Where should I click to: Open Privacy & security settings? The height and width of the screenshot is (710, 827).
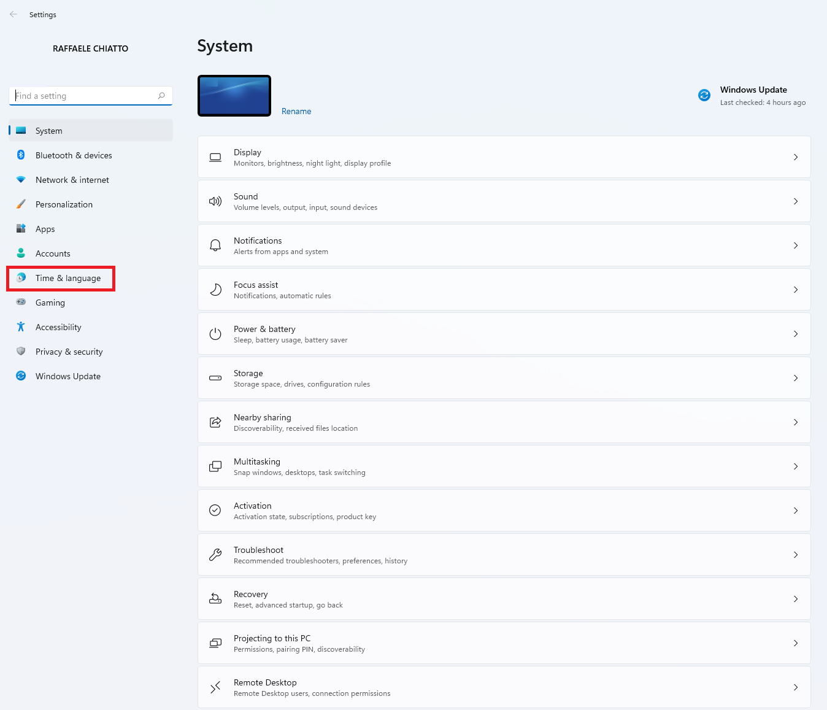click(91, 352)
